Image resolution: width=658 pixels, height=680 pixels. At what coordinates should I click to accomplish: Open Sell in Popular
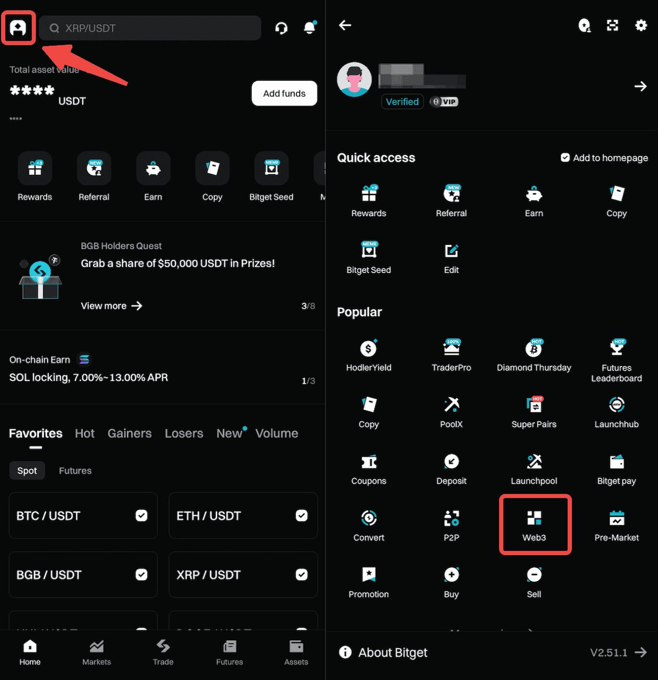pyautogui.click(x=534, y=583)
